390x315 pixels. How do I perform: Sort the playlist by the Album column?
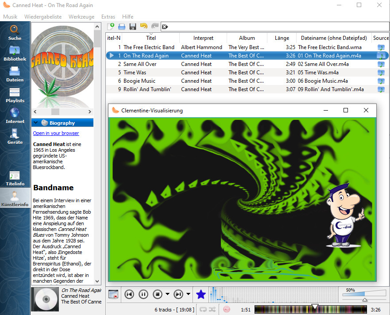[x=247, y=38]
